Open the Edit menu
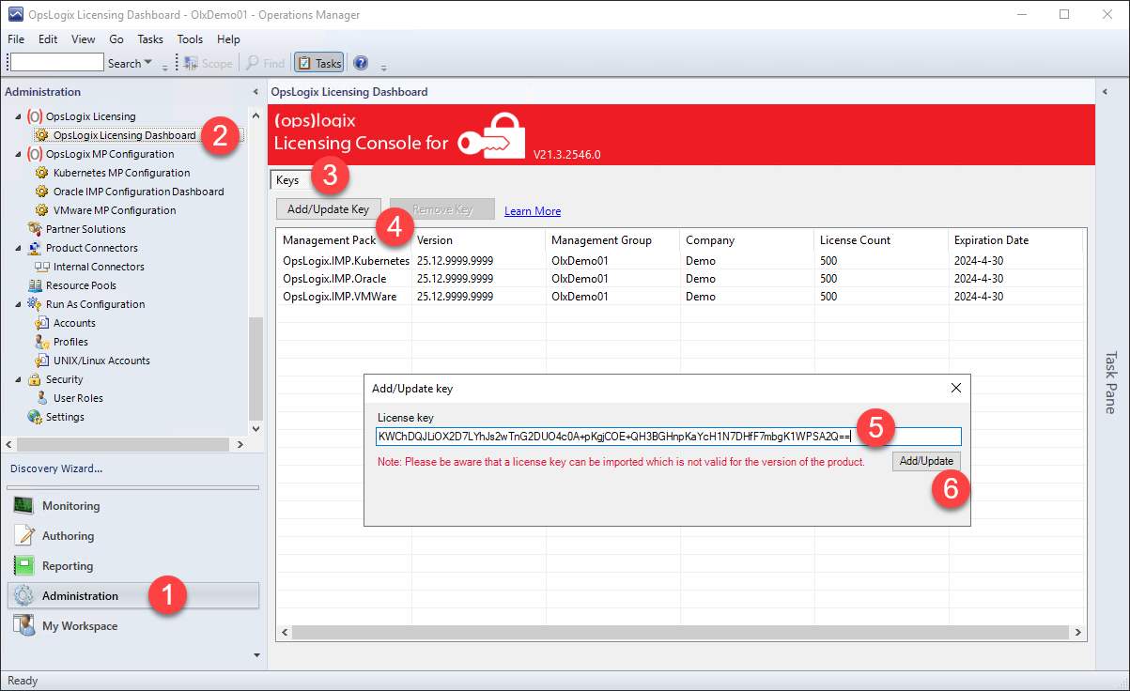The height and width of the screenshot is (691, 1130). click(x=48, y=39)
